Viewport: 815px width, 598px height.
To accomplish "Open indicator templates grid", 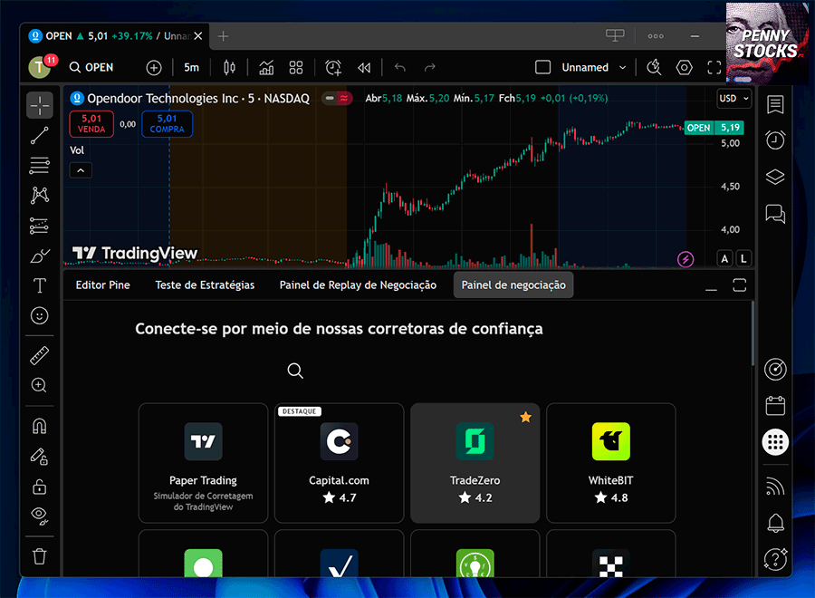I will tap(296, 68).
